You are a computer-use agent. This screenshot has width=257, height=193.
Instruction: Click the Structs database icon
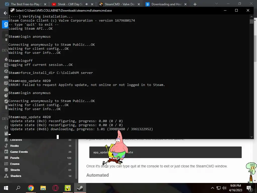6,170
